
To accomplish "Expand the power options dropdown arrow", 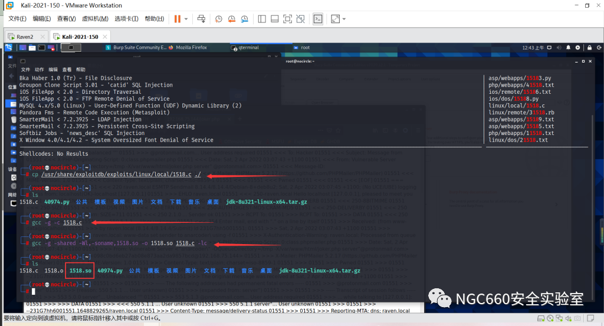I will 186,19.
